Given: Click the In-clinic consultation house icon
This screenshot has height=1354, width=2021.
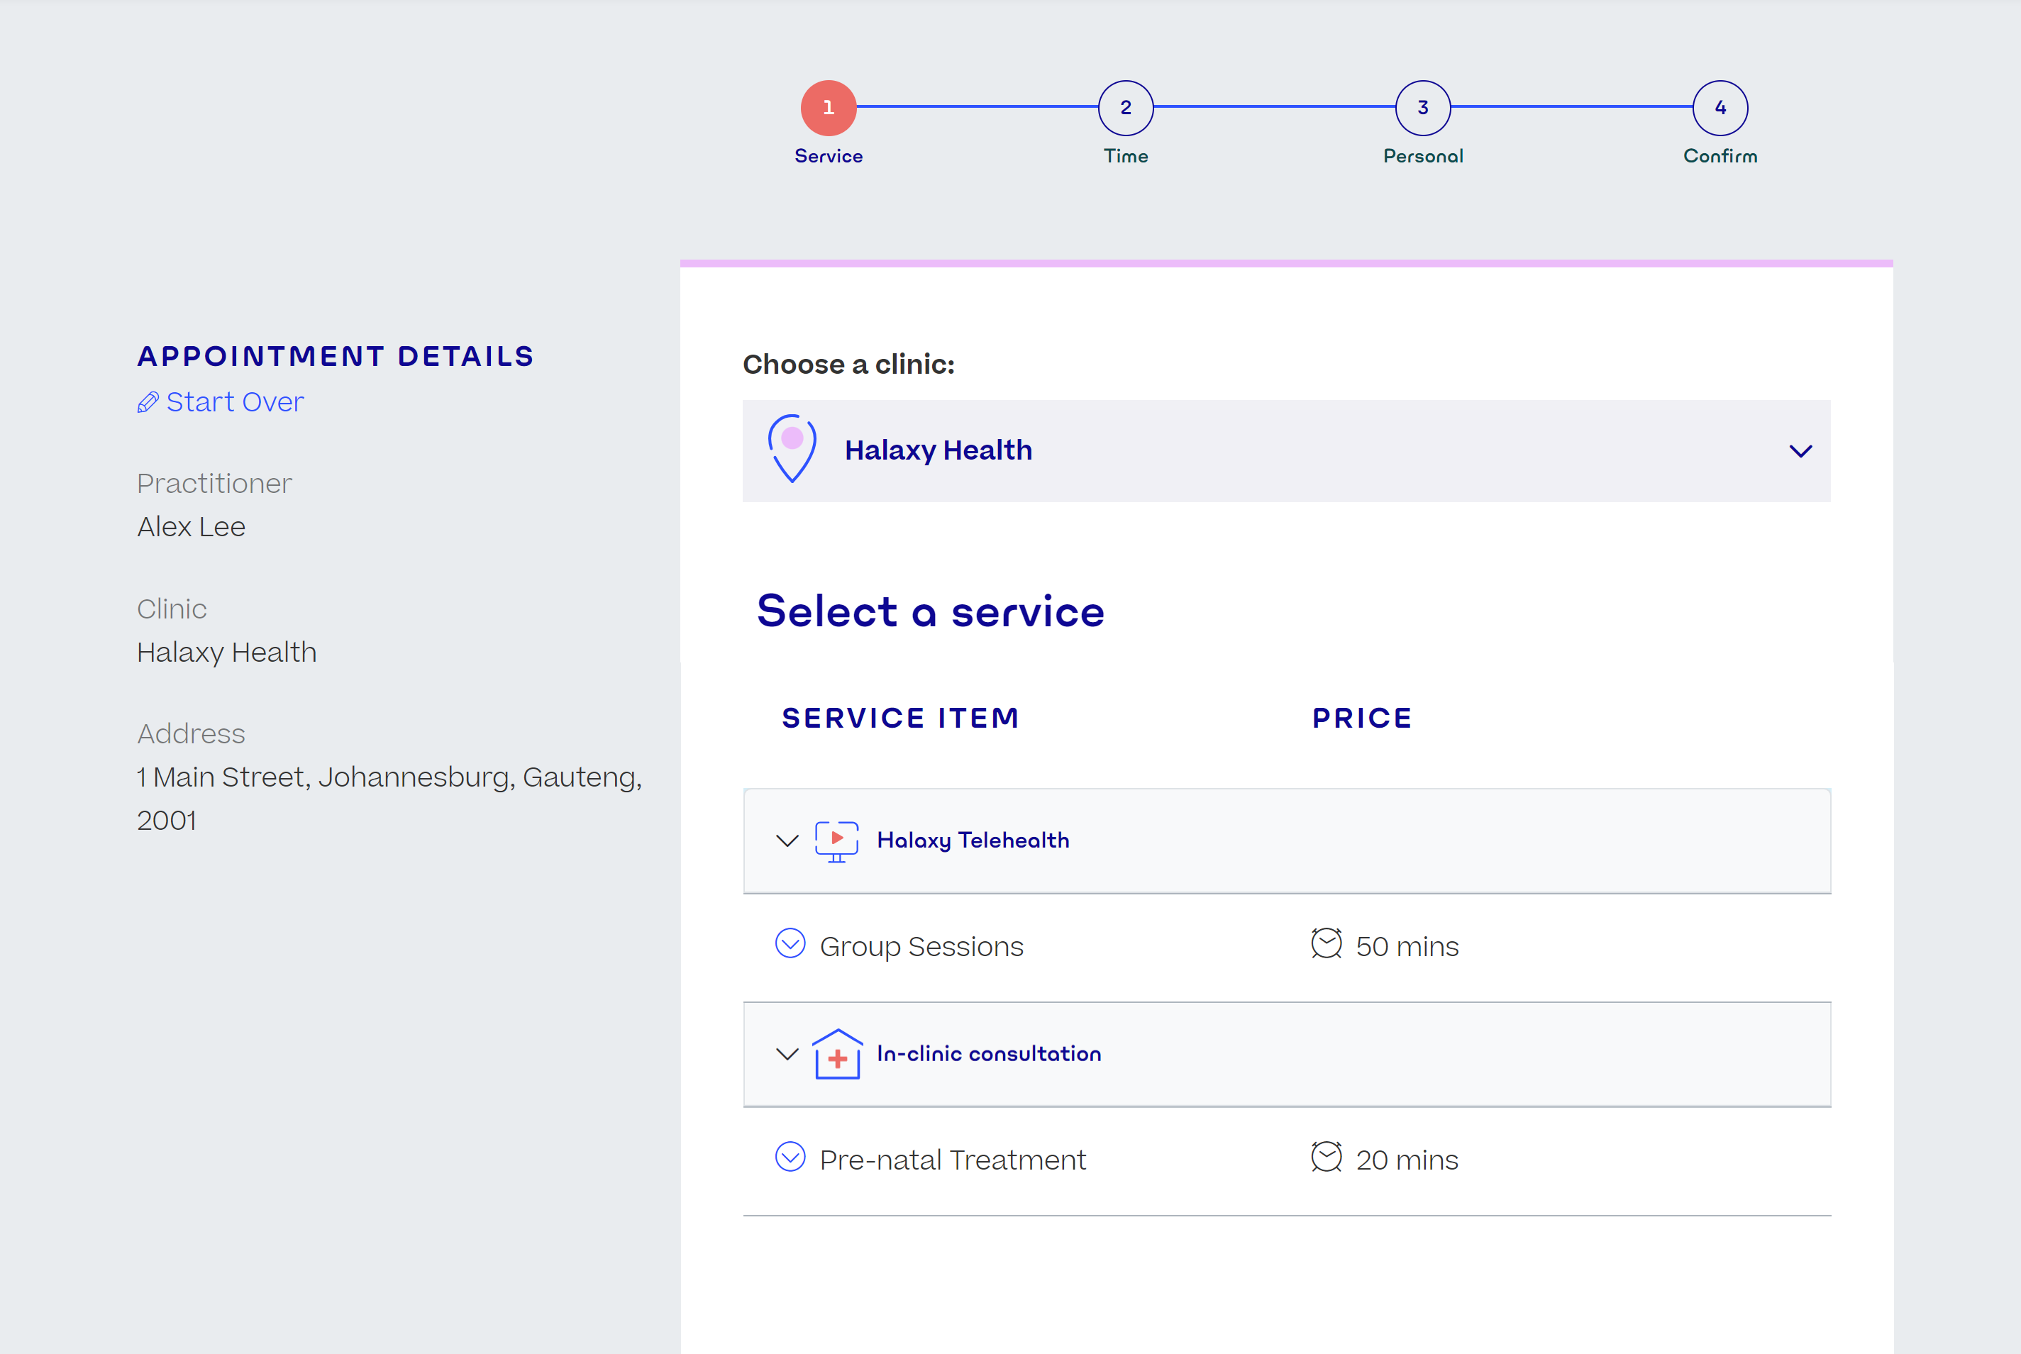Looking at the screenshot, I should [837, 1053].
